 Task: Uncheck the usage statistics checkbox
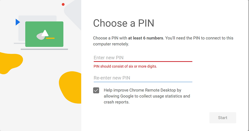[96, 90]
